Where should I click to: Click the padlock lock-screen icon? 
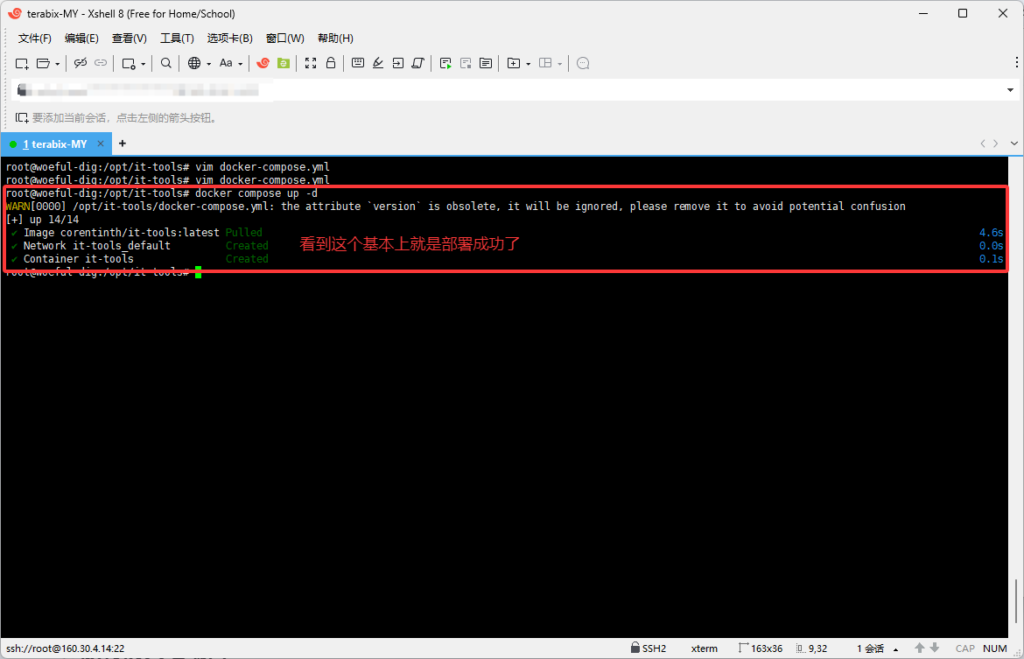point(331,63)
